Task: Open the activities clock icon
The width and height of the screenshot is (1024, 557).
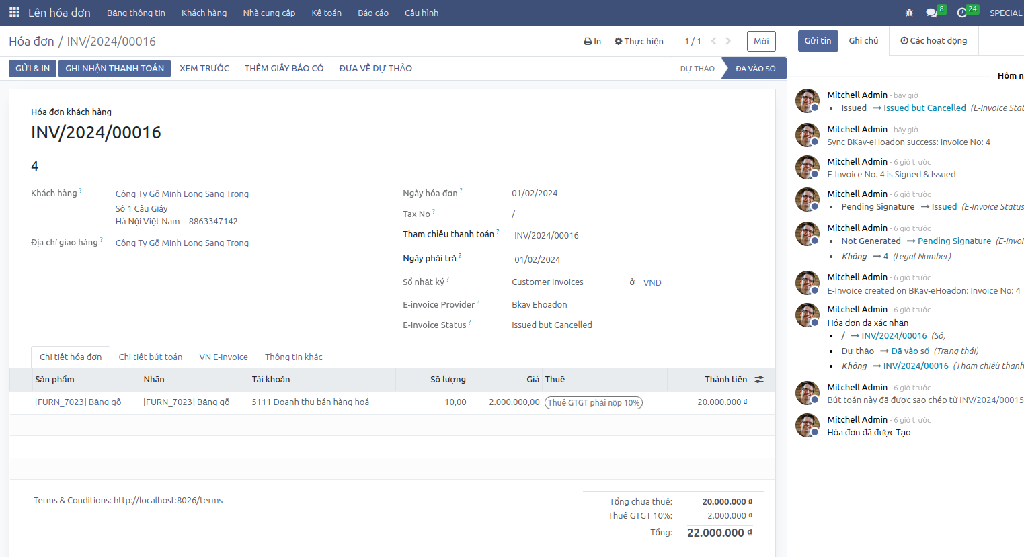Action: click(962, 13)
